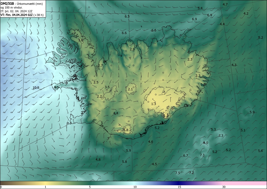Click the '(+38 h)' forecast offset label
The width and height of the screenshot is (267, 189).
click(39, 15)
